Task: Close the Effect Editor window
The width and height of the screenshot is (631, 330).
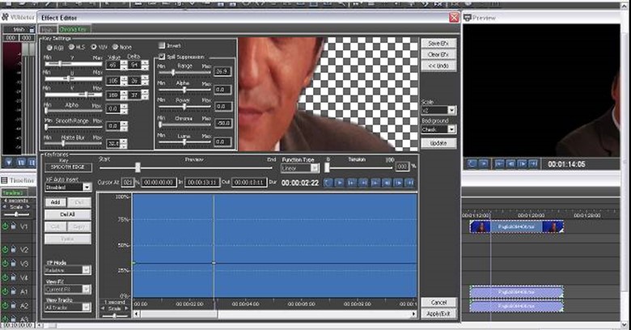Action: click(x=454, y=18)
